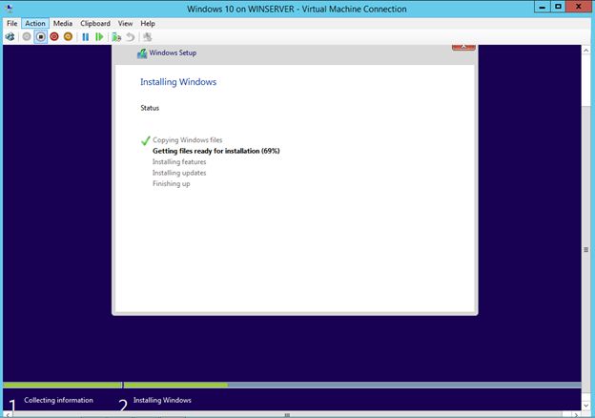Open the Help menu
595x418 pixels.
[148, 24]
